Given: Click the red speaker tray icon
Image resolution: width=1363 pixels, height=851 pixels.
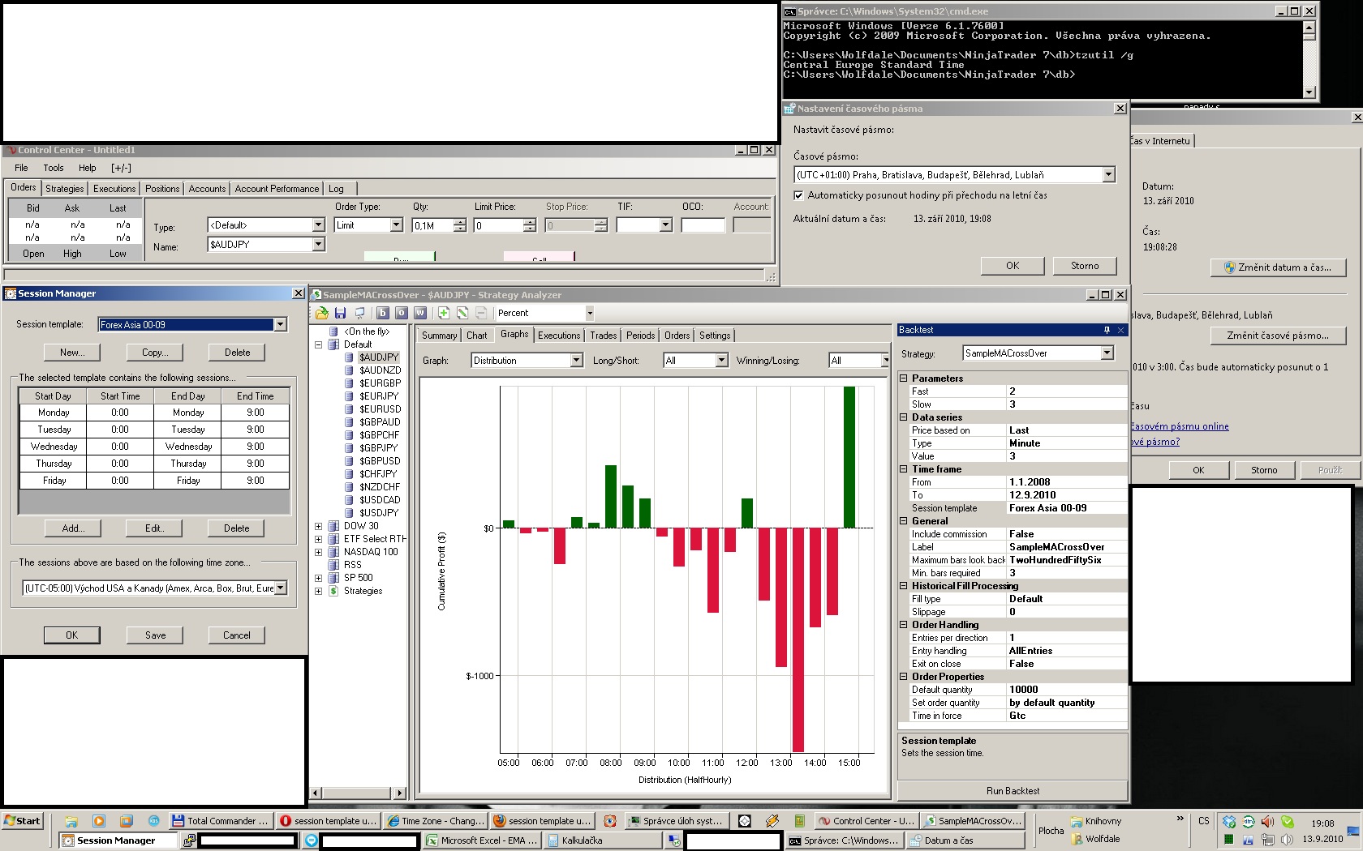Looking at the screenshot, I should (x=1268, y=821).
